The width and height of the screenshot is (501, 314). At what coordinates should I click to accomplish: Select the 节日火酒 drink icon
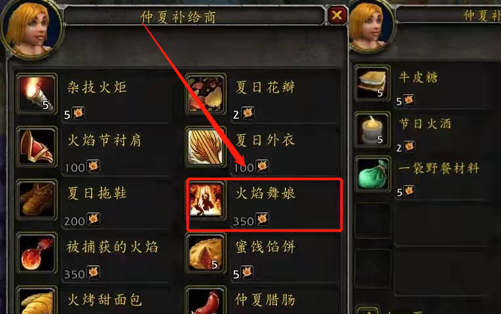(x=372, y=130)
